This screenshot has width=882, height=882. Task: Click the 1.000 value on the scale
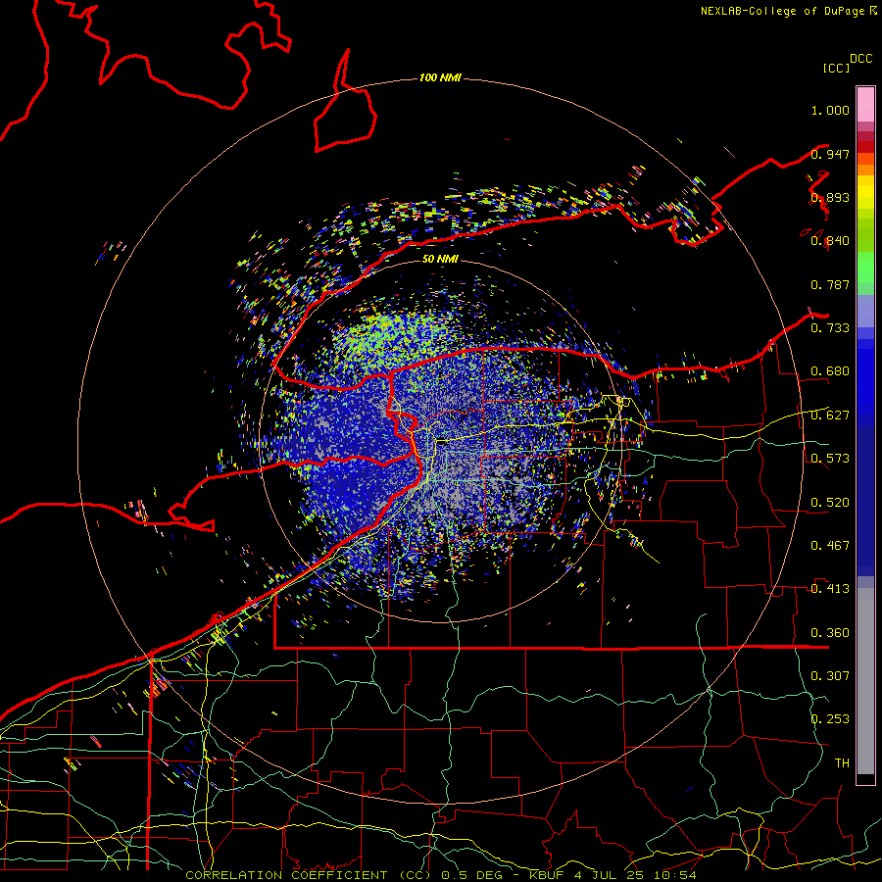click(x=830, y=110)
